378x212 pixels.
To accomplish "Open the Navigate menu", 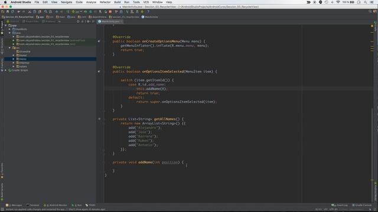I will point(66,2).
